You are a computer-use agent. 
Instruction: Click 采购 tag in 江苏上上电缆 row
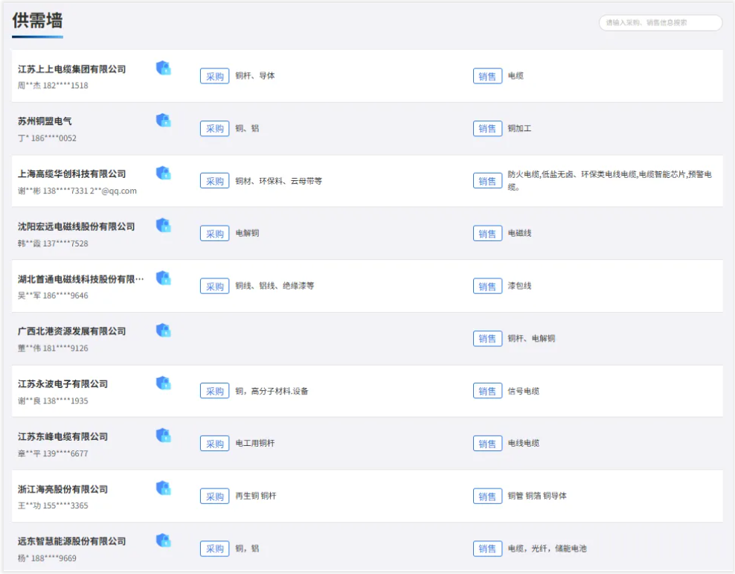point(215,76)
